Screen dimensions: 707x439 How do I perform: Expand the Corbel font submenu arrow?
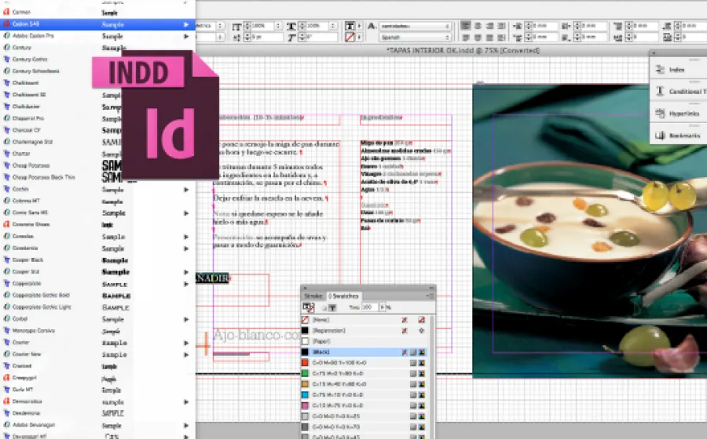click(186, 319)
